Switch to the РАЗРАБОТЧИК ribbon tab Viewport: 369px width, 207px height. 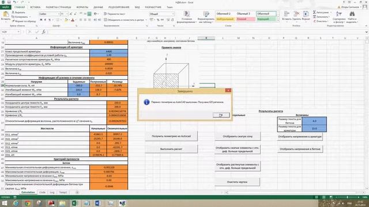[x=153, y=7]
